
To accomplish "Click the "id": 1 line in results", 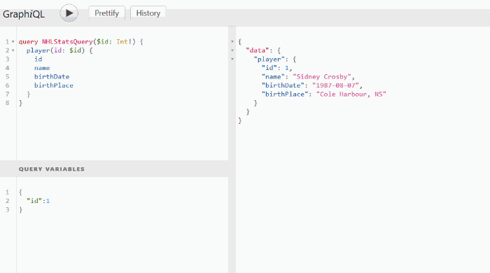I will coord(277,68).
